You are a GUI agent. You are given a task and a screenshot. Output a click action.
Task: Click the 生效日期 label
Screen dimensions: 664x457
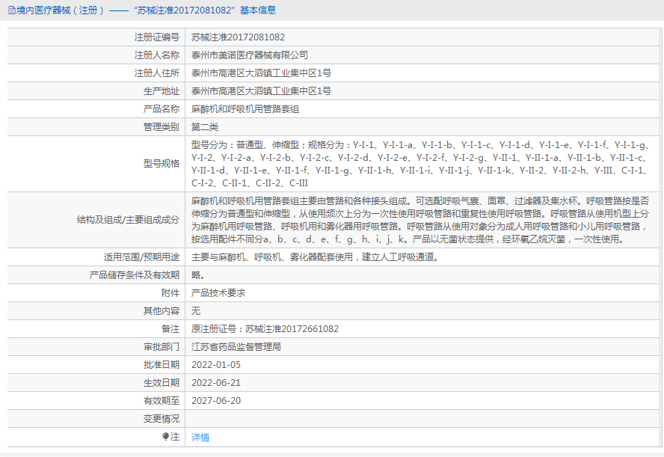pyautogui.click(x=162, y=383)
